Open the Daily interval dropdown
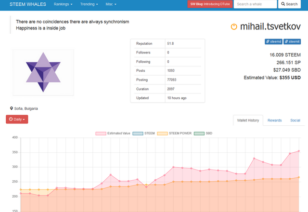 click(17, 119)
